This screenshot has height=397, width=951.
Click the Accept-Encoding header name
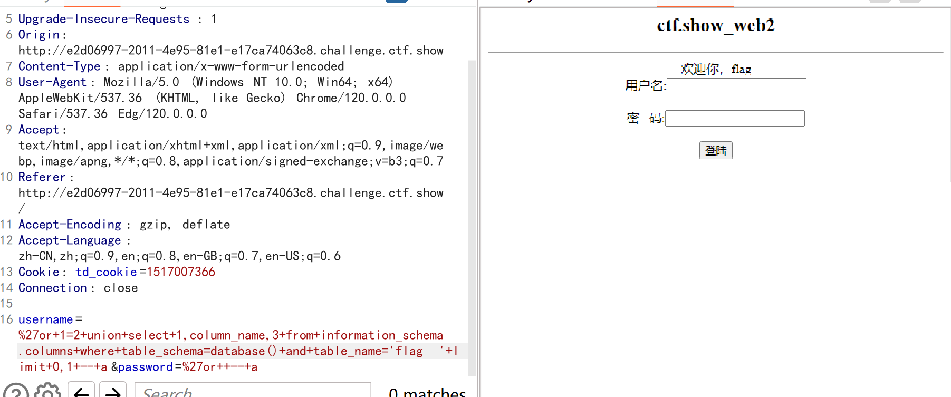[x=70, y=225]
